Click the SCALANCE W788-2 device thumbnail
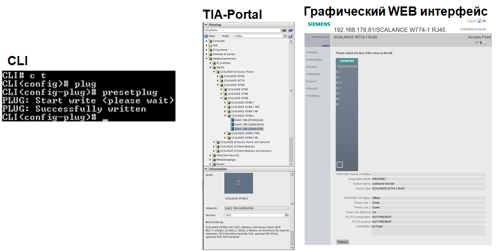 click(x=239, y=183)
